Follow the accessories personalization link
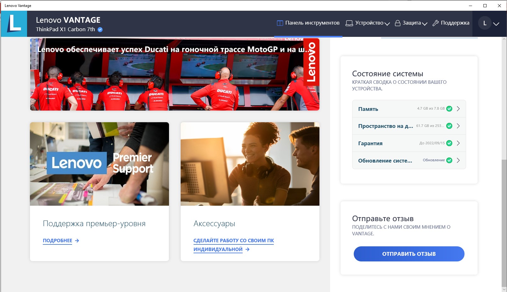The width and height of the screenshot is (507, 292). [x=233, y=245]
